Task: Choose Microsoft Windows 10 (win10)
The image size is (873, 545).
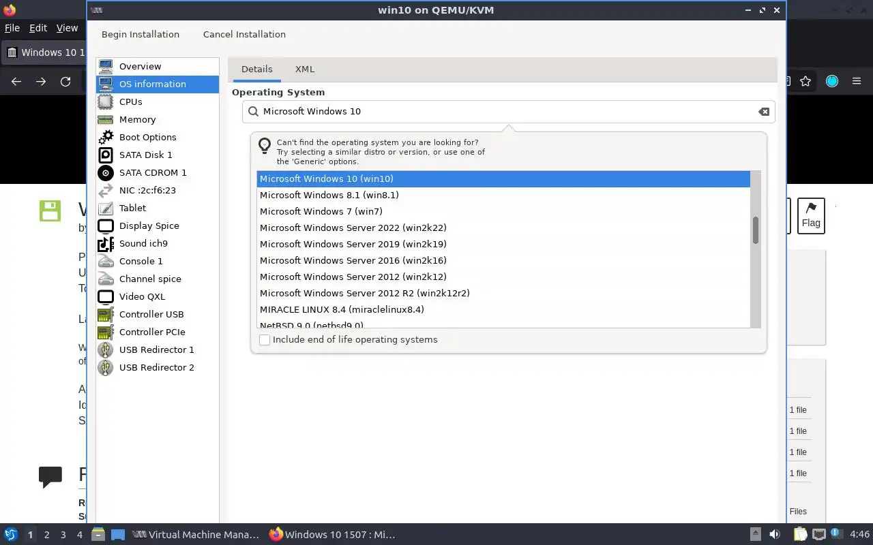Action: [503, 178]
